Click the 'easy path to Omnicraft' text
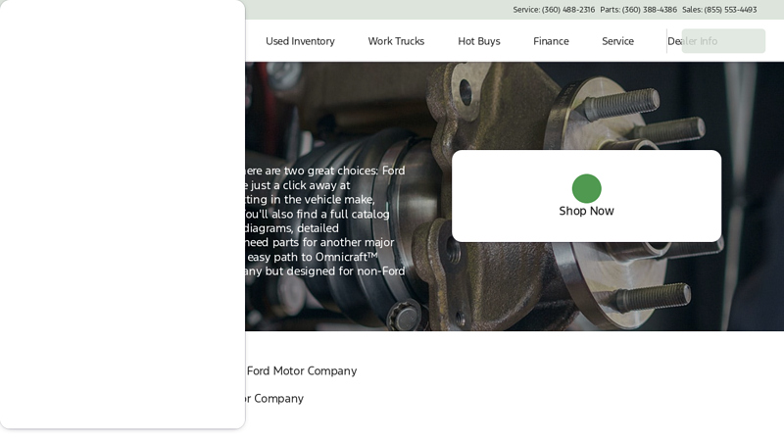Viewport: 784px width, 441px height. [x=312, y=257]
